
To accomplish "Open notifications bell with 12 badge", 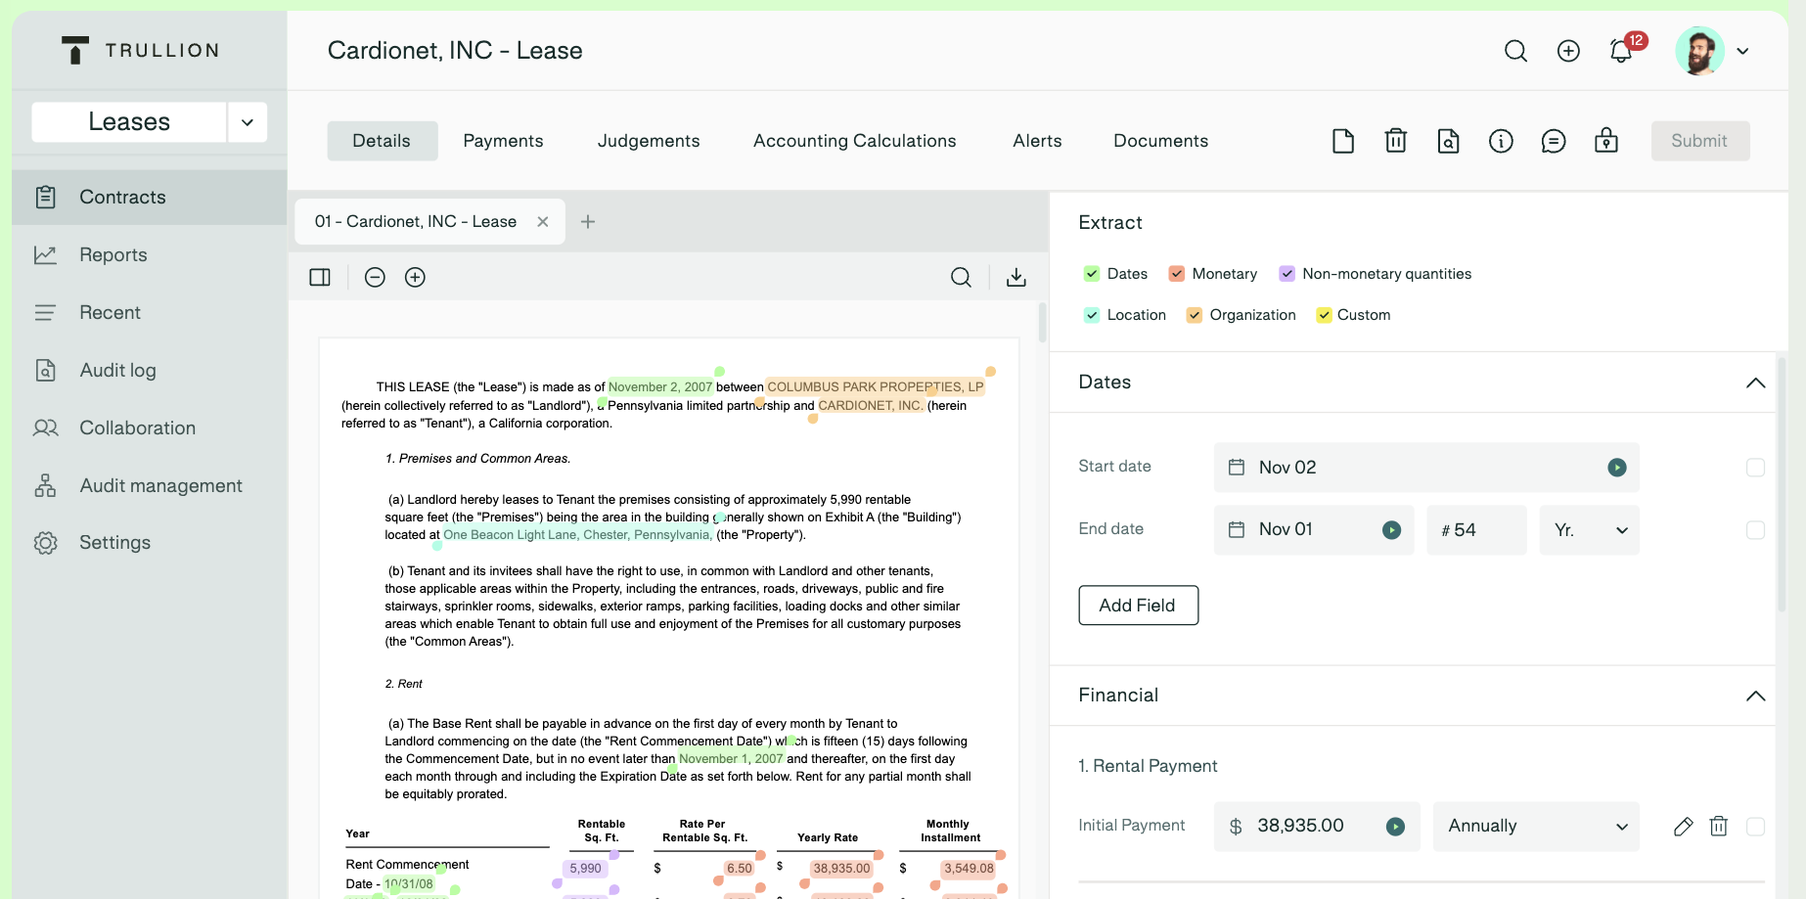I will [1622, 51].
